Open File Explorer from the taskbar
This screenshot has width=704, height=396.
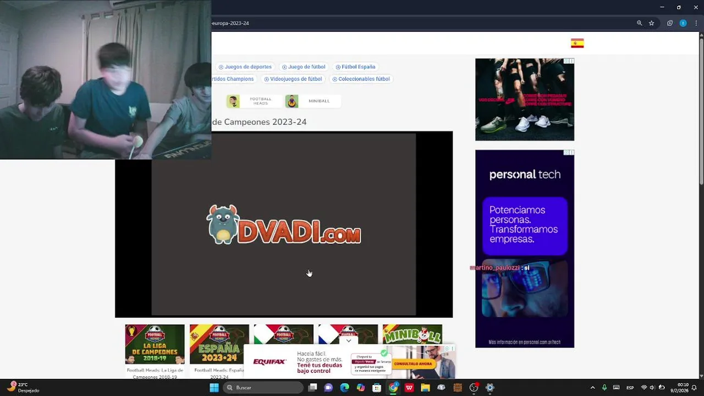tap(425, 388)
